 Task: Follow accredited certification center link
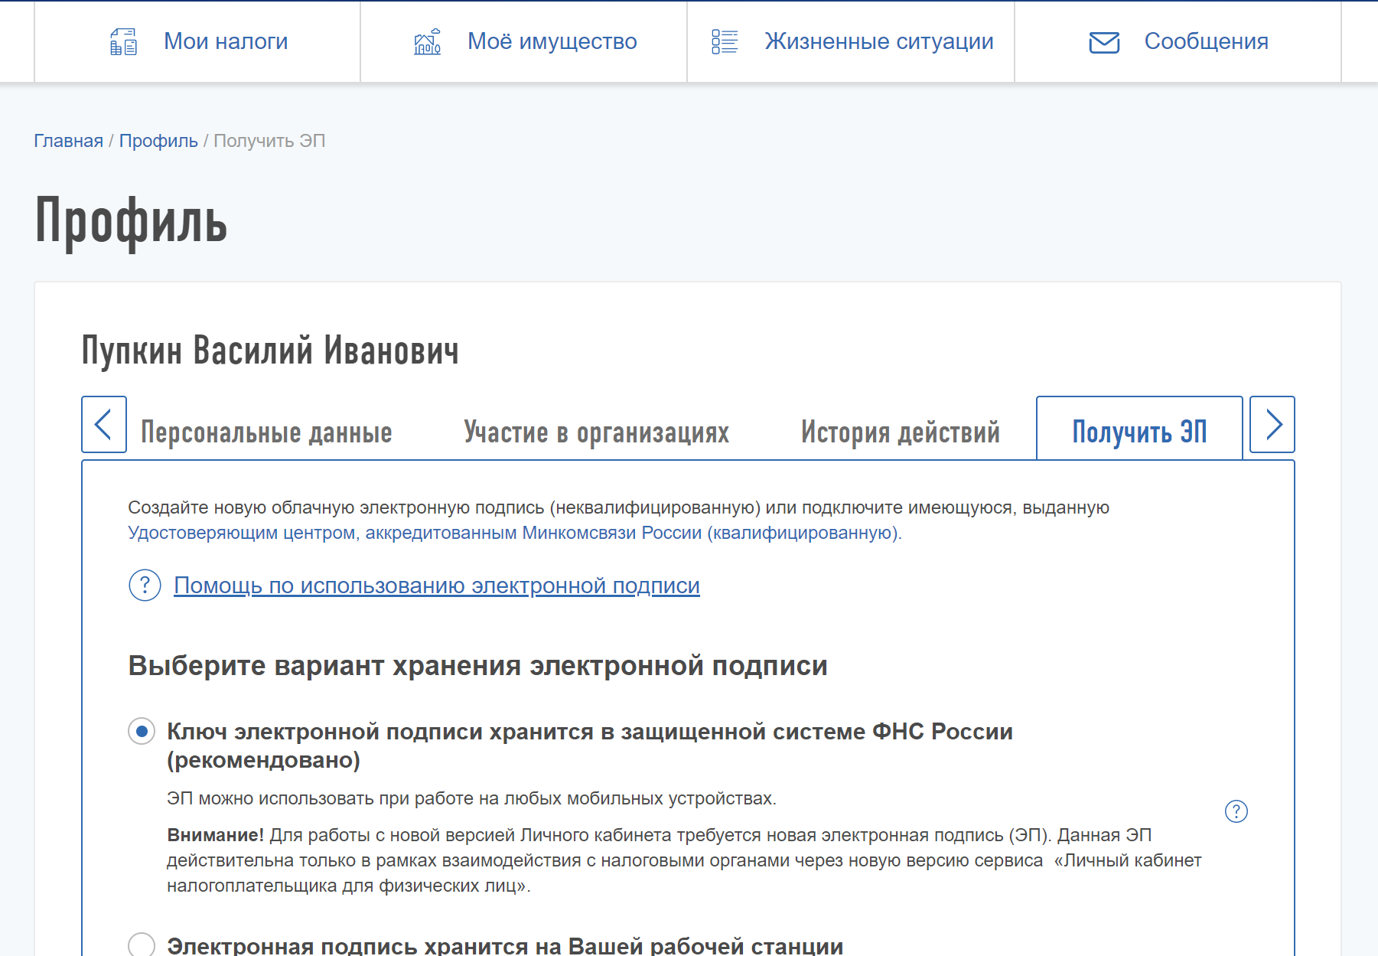(514, 533)
